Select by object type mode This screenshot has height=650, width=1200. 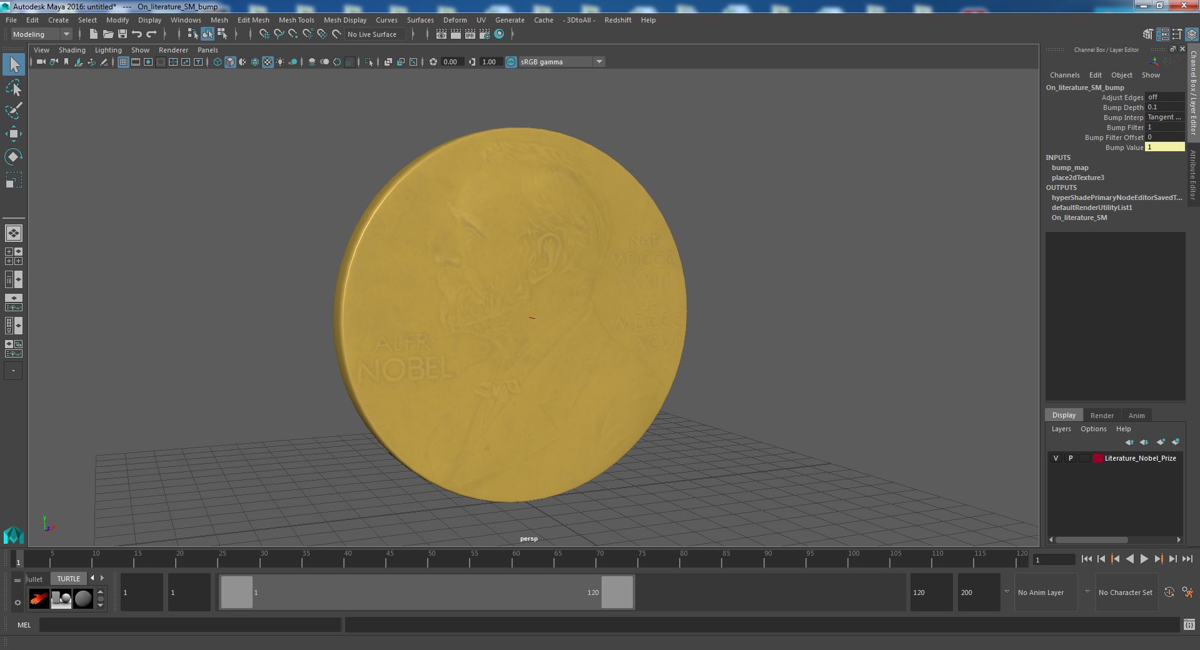[x=208, y=34]
